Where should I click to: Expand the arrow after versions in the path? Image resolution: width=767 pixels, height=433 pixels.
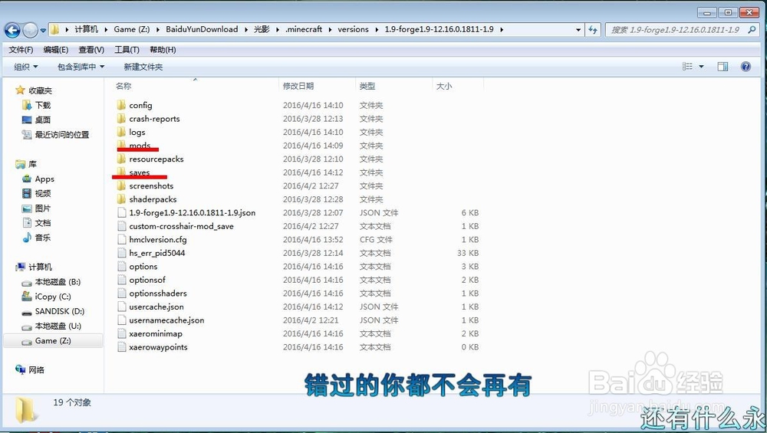377,29
